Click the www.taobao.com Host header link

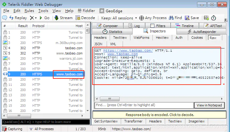tap(123, 54)
